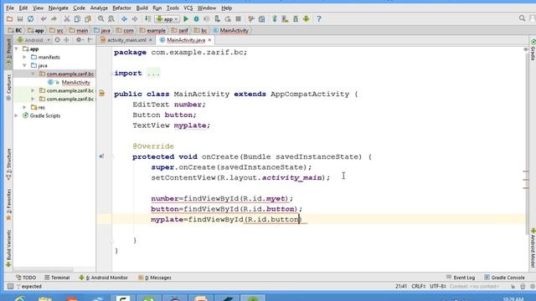The width and height of the screenshot is (536, 301).
Task: Open the VCS menu
Action: (x=188, y=8)
